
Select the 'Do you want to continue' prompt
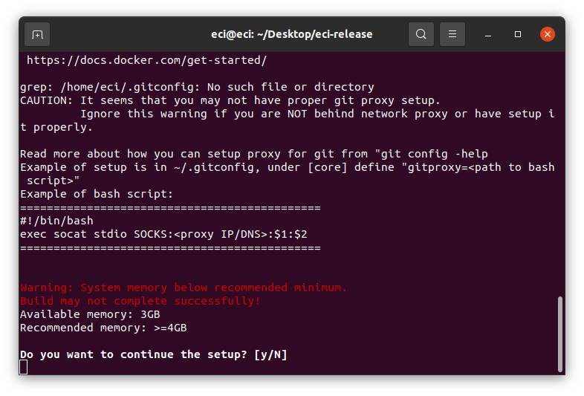pyautogui.click(x=154, y=354)
